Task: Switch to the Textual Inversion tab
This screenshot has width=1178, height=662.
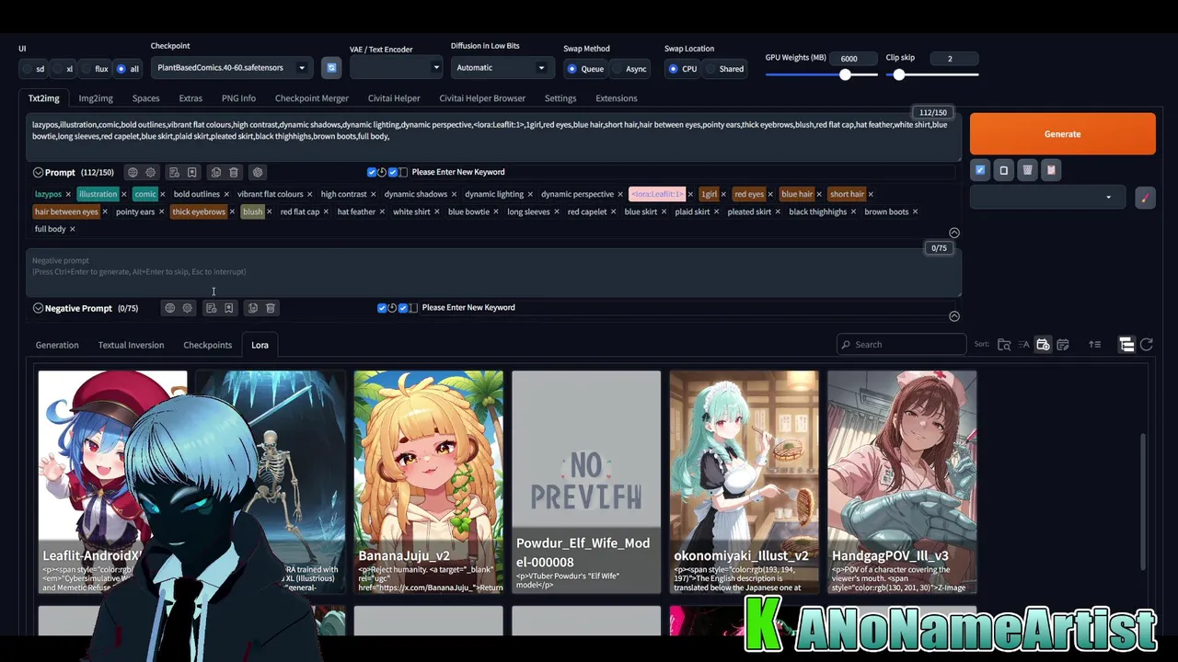Action: (131, 345)
